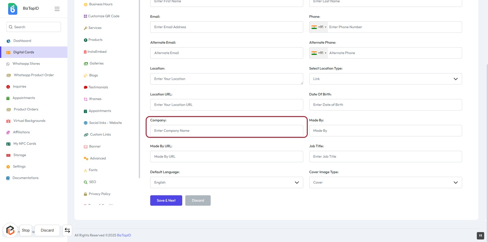Viewport: 488px width, 242px height.
Task: Click the Privacy Policy lock icon
Action: [x=85, y=194]
